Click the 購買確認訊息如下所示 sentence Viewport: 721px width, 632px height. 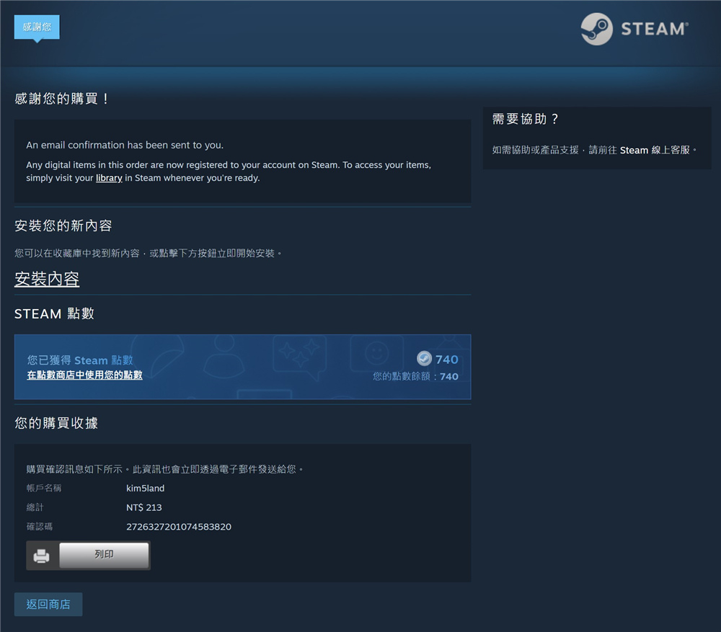164,469
